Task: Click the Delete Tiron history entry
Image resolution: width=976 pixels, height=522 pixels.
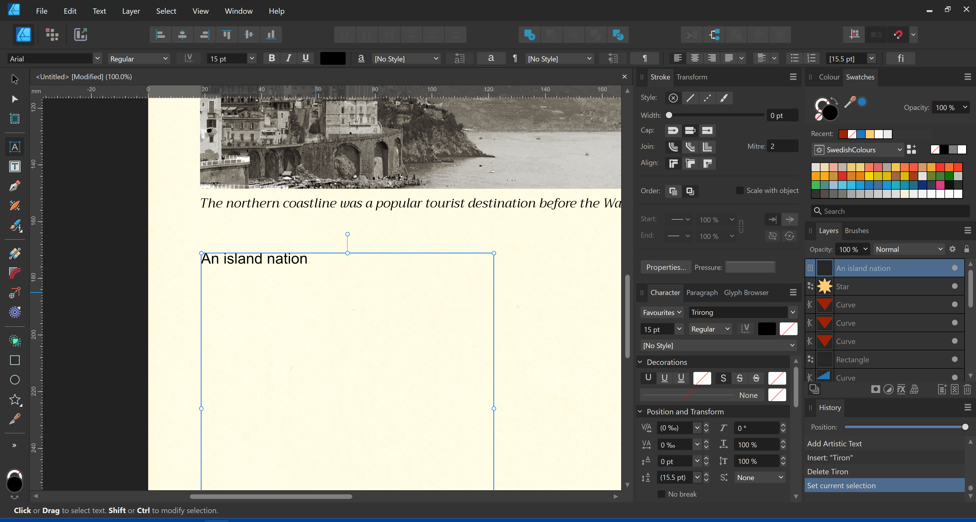Action: pos(828,472)
